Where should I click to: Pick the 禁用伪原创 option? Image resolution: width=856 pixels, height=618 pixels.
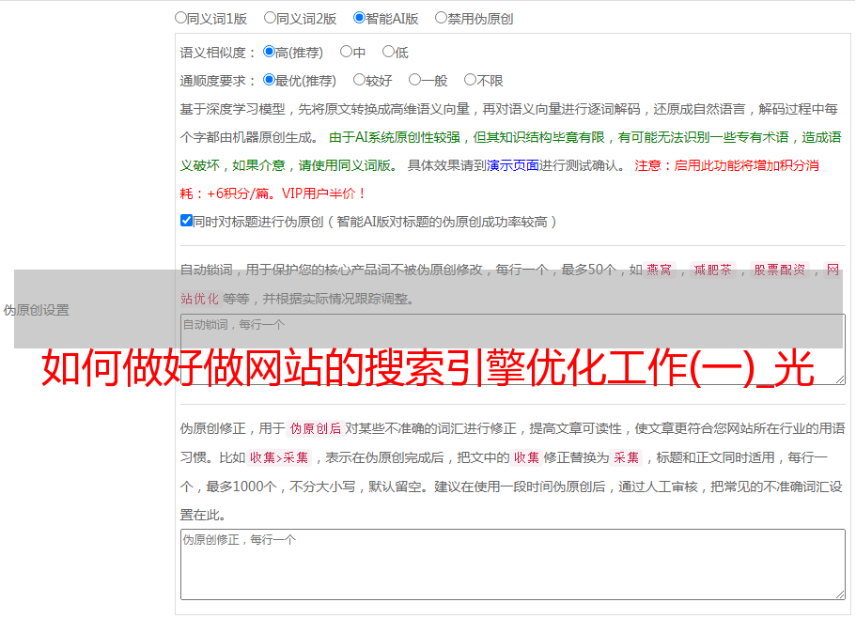(442, 18)
